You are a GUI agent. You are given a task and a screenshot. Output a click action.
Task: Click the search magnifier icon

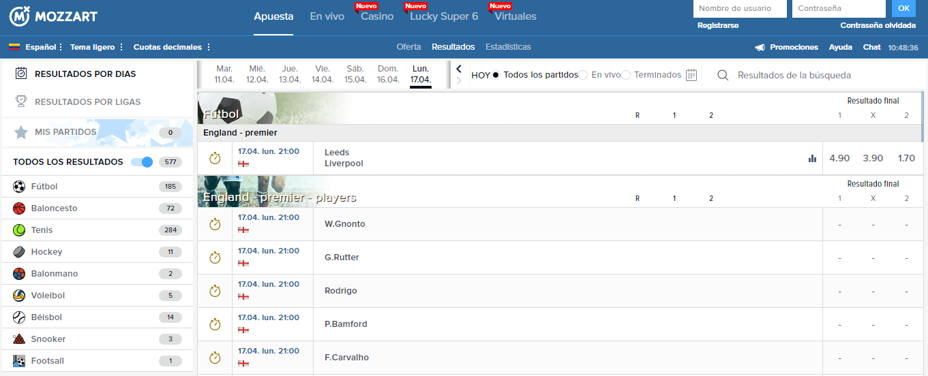(x=723, y=75)
